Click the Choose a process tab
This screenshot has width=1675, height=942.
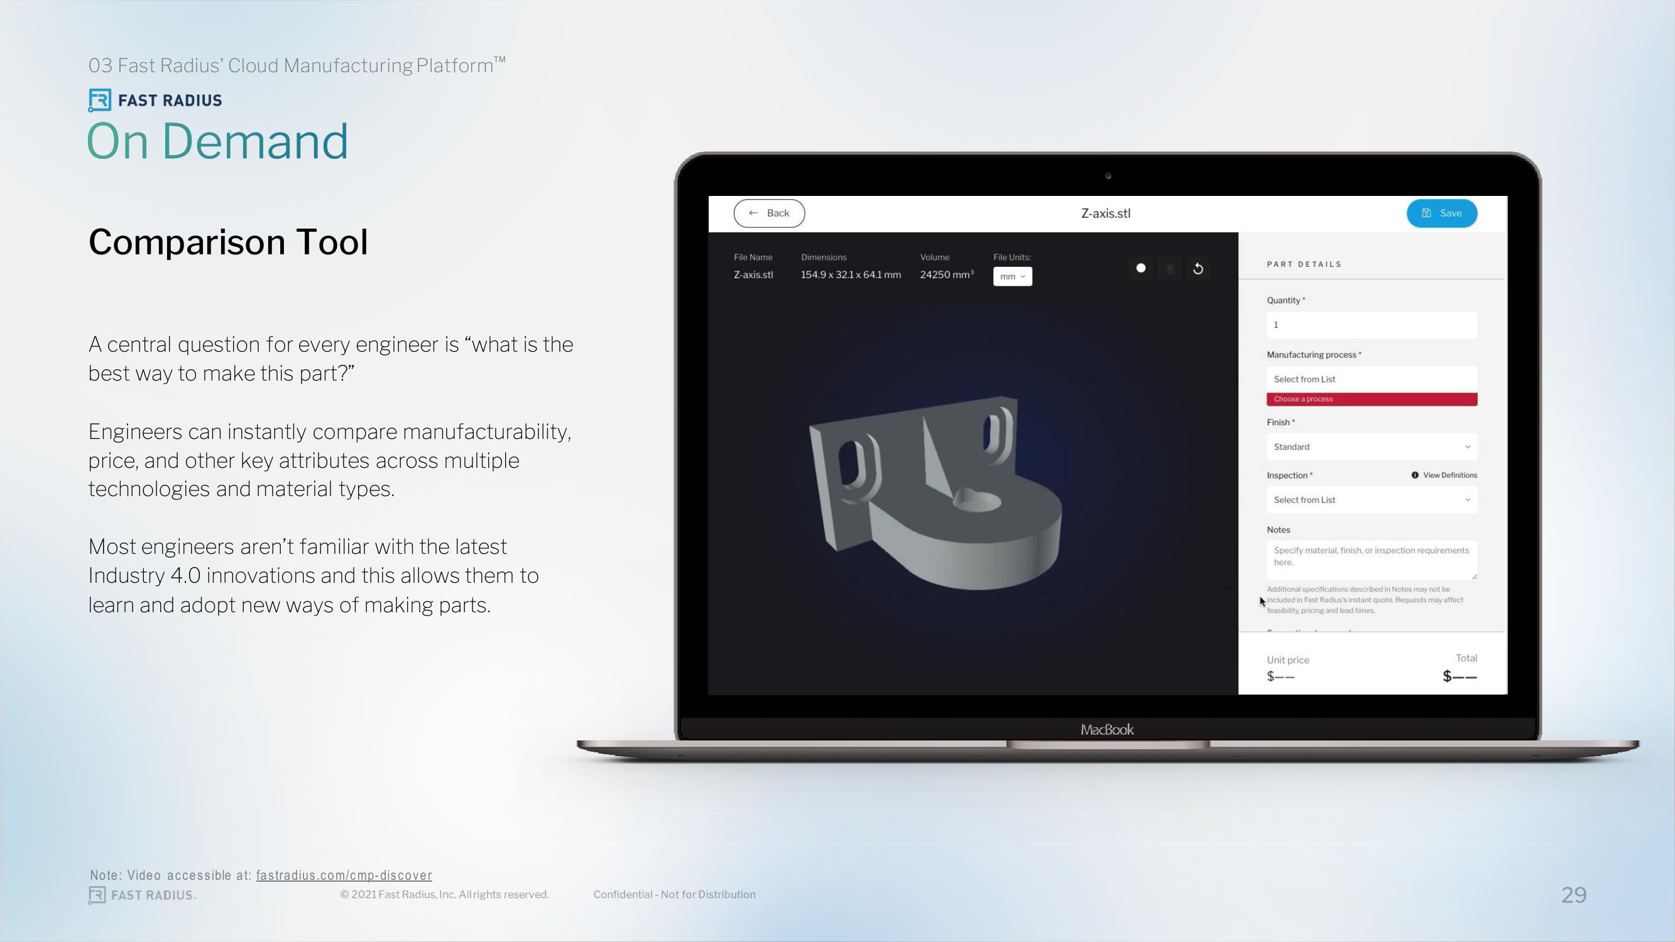[1372, 399]
